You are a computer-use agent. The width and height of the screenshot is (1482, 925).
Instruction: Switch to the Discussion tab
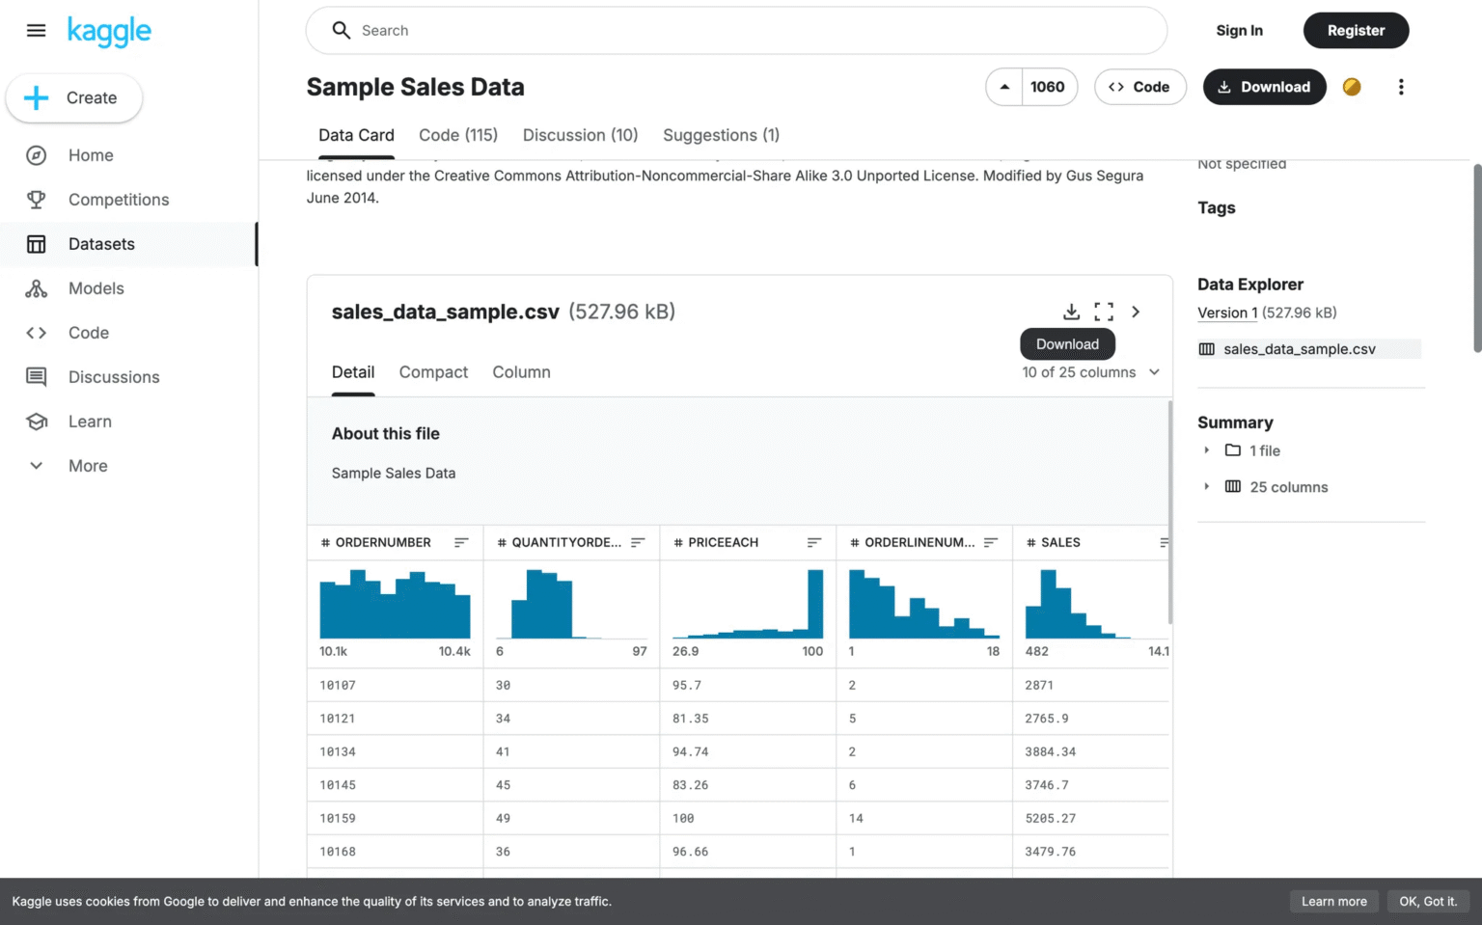tap(580, 135)
